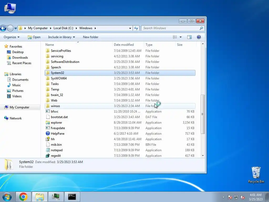This screenshot has width=269, height=202.
Task: Select the ServiceProfiles folder icon
Action: pyautogui.click(x=48, y=51)
